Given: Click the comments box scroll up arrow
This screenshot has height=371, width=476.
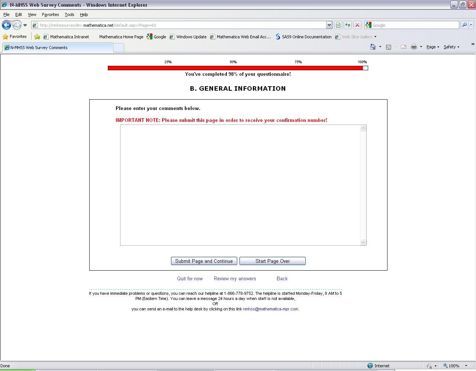Looking at the screenshot, I should click(x=363, y=128).
